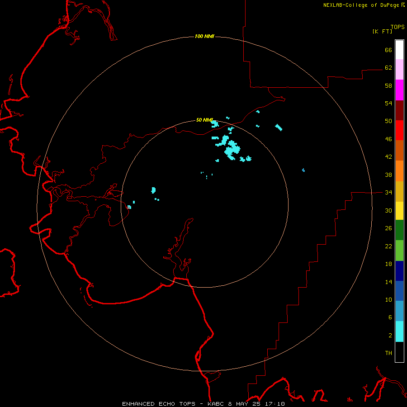Pick the cyan legend swatch
407x407 pixels.
(x=399, y=331)
